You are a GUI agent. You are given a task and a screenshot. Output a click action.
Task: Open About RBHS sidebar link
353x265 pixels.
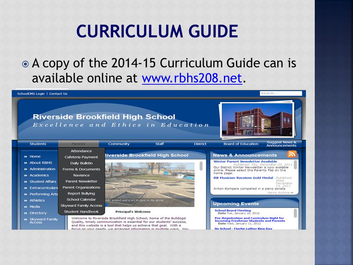click(41, 163)
